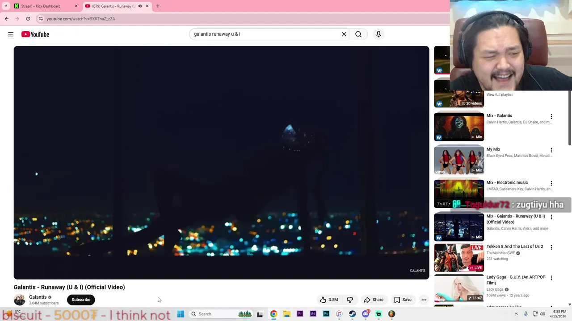Open options menu for Lady Gaga G.U.Y.

[551, 278]
